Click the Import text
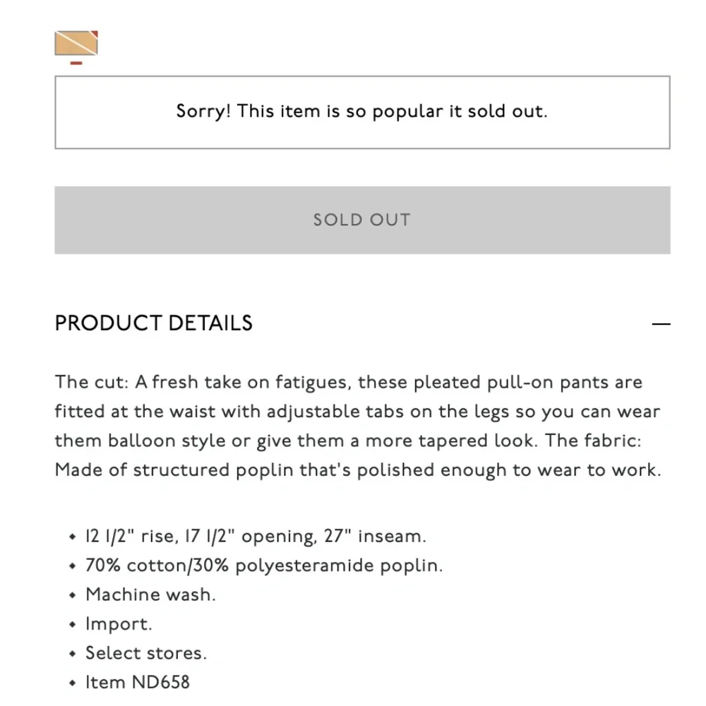The image size is (706, 706). [119, 625]
